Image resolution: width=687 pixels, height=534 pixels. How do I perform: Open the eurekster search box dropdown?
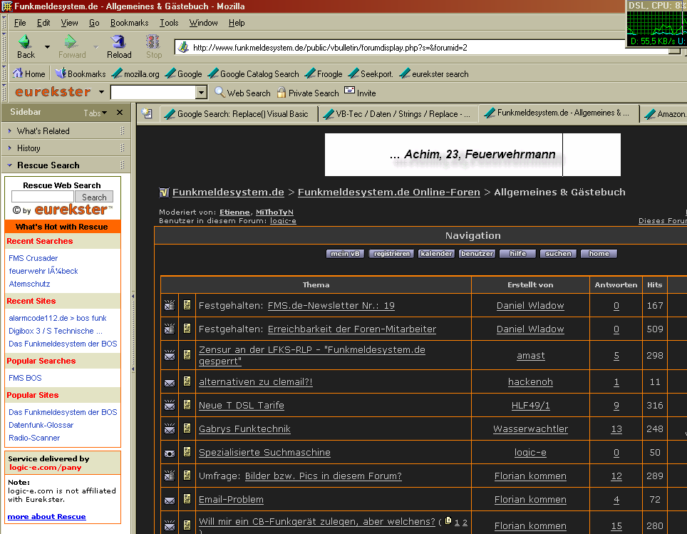click(201, 93)
